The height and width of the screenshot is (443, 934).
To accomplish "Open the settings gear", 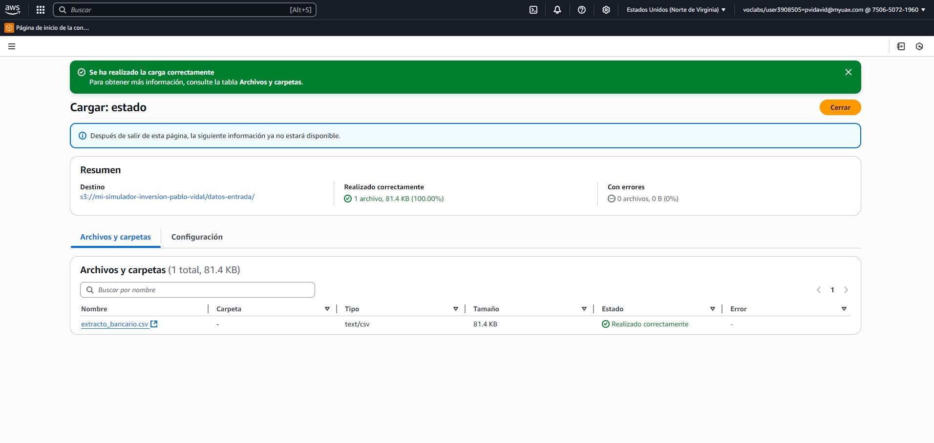I will tap(606, 10).
